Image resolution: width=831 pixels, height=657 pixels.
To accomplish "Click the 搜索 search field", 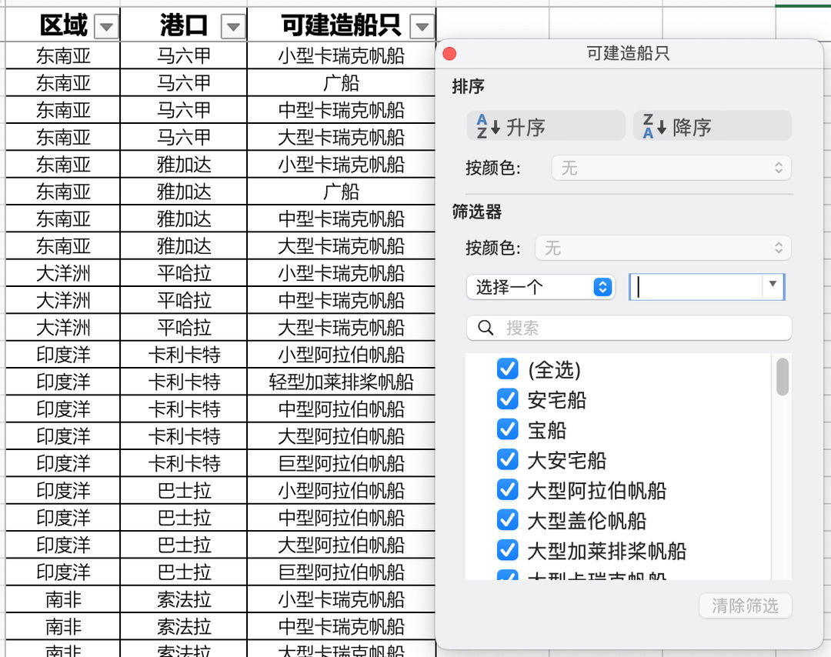I will [x=639, y=328].
